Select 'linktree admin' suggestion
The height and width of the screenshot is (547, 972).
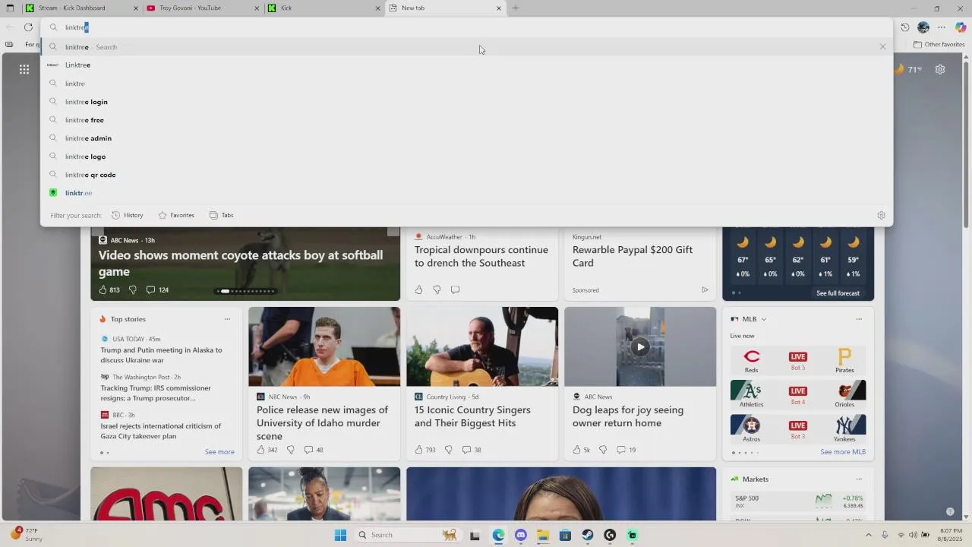(x=466, y=138)
